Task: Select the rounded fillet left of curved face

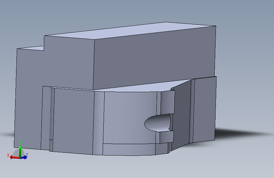Action: [x=98, y=123]
